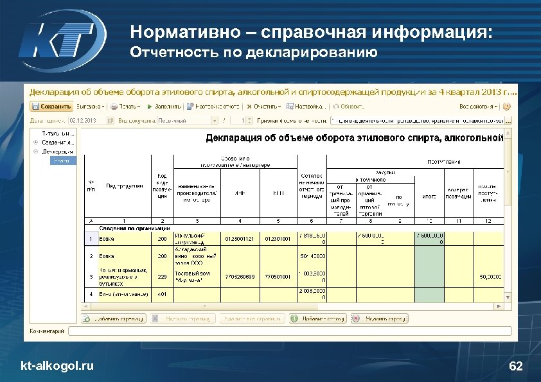This screenshot has height=382, width=541.
Task: Click the activity type text field
Action: (418, 121)
